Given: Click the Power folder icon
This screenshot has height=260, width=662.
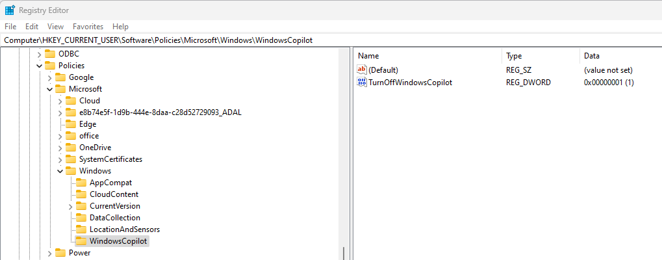Looking at the screenshot, I should pos(61,253).
